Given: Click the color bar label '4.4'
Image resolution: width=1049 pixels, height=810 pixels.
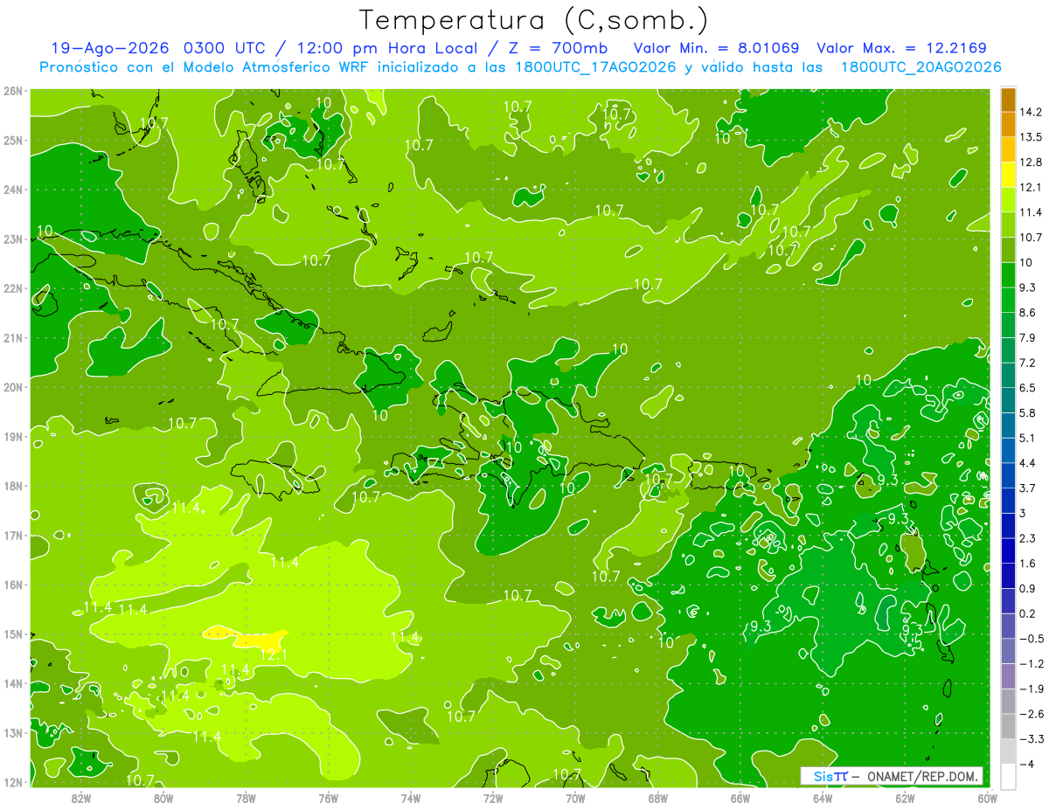Looking at the screenshot, I should (1027, 463).
